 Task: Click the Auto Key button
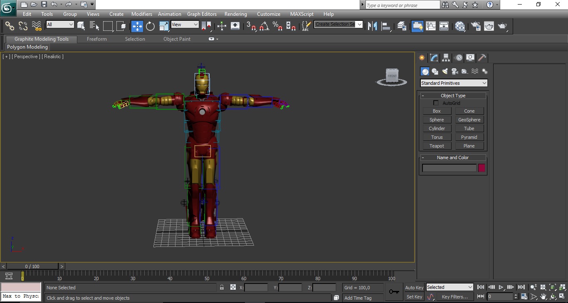pos(414,288)
